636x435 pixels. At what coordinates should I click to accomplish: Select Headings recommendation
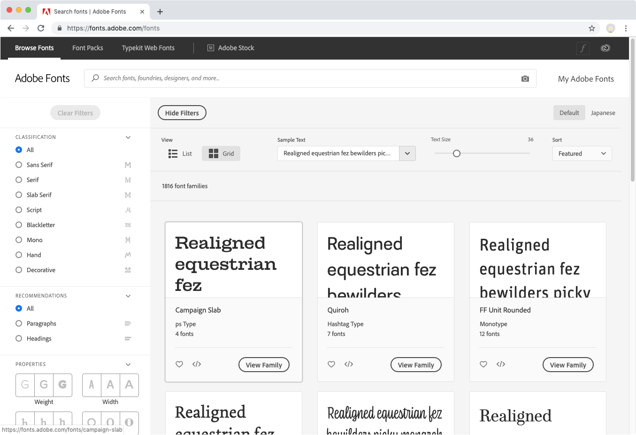[19, 338]
